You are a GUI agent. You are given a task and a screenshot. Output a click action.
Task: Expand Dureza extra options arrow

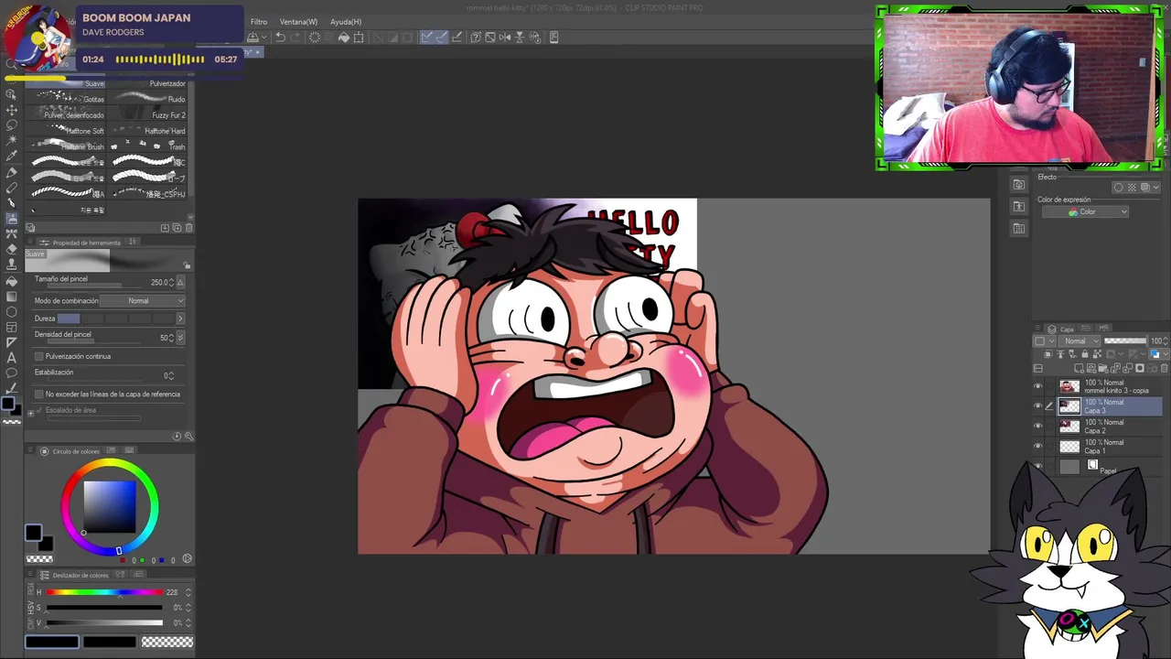click(x=179, y=319)
